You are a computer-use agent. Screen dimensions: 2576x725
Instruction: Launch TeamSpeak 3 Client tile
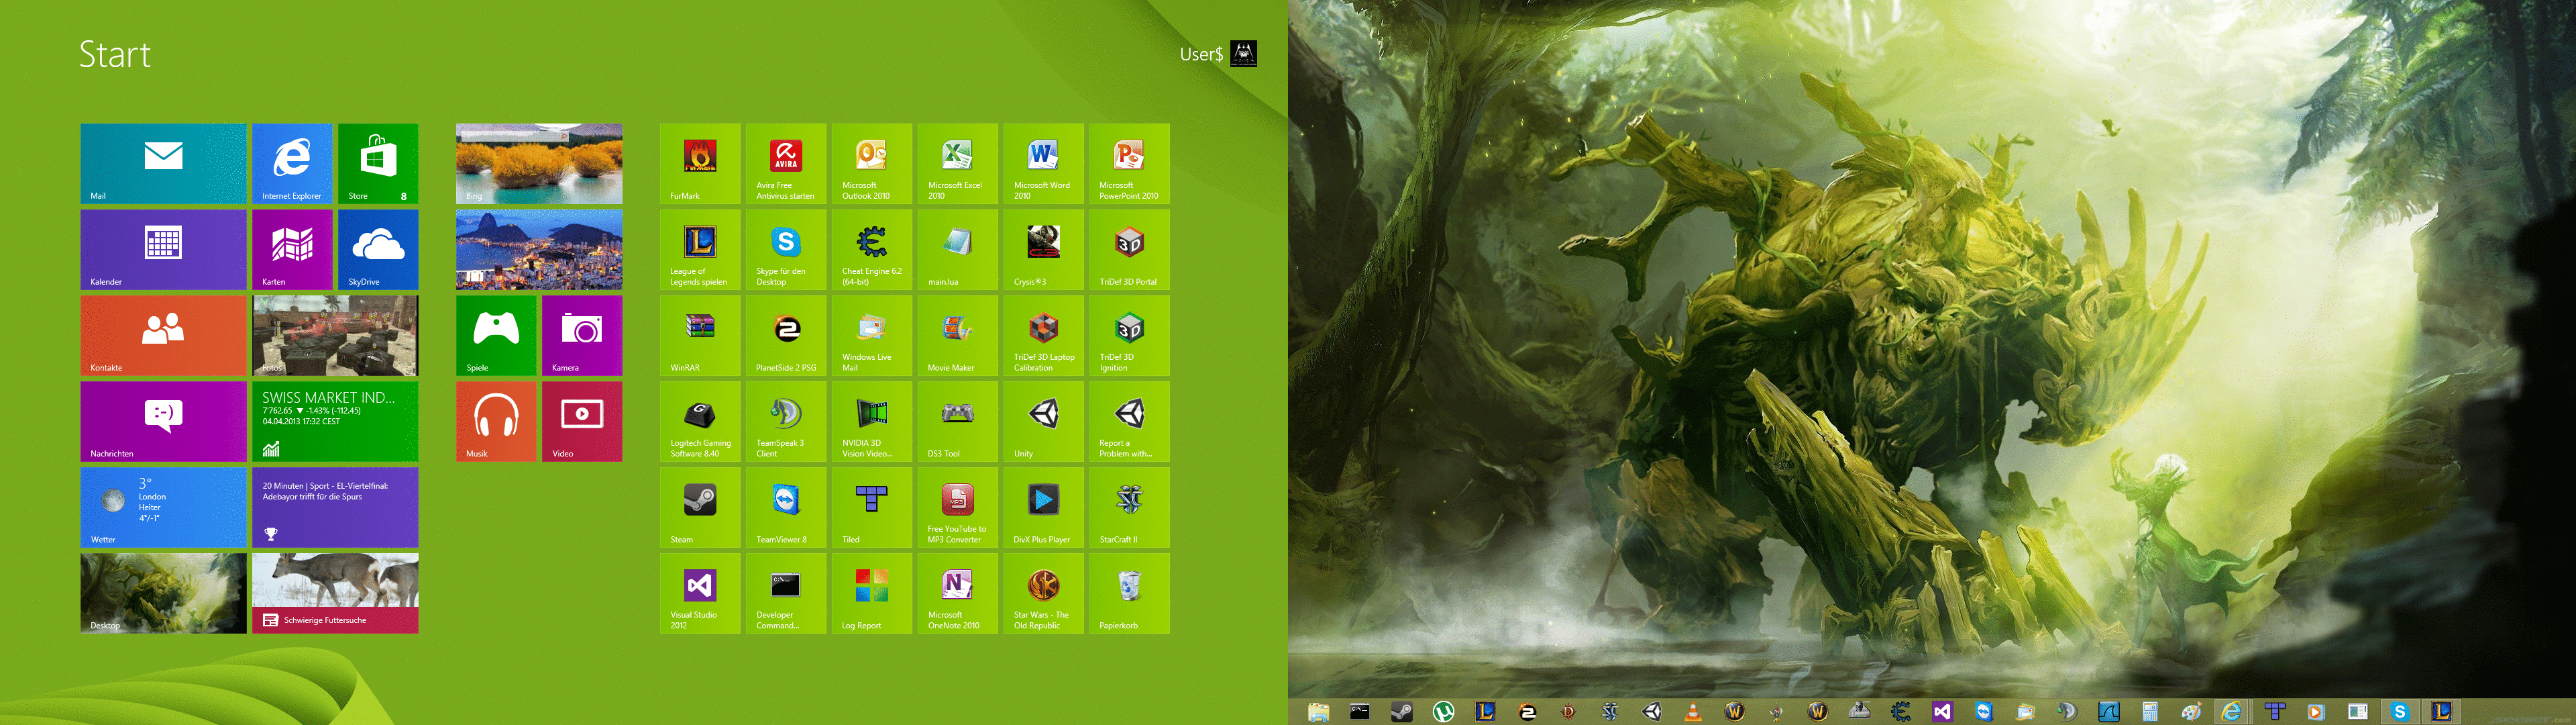(x=786, y=422)
